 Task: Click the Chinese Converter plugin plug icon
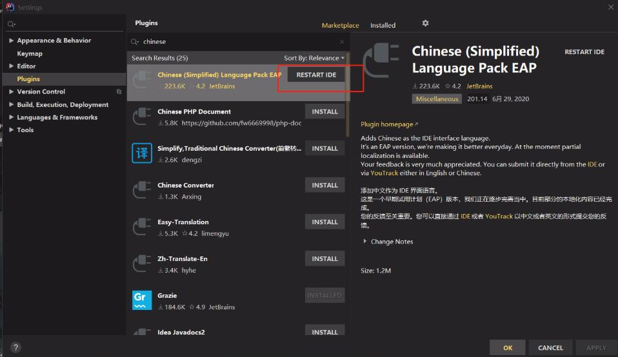pos(142,189)
